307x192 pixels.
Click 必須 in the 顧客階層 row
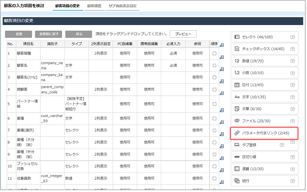(x=173, y=53)
